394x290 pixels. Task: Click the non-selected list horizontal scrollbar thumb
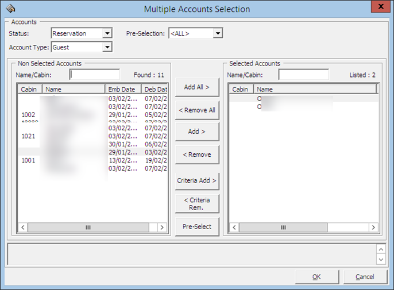pyautogui.click(x=88, y=227)
